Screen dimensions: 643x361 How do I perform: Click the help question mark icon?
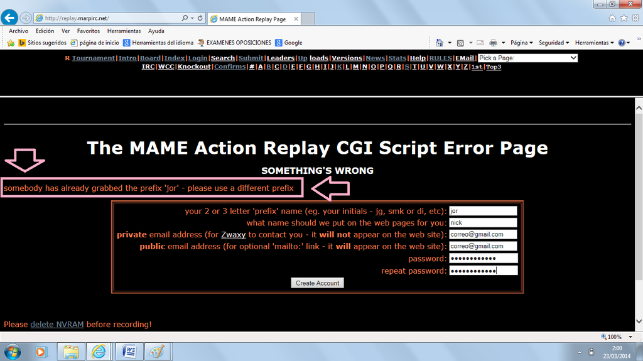[x=622, y=43]
